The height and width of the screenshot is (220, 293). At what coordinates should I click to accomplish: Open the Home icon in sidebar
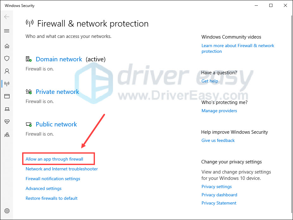[x=7, y=46]
